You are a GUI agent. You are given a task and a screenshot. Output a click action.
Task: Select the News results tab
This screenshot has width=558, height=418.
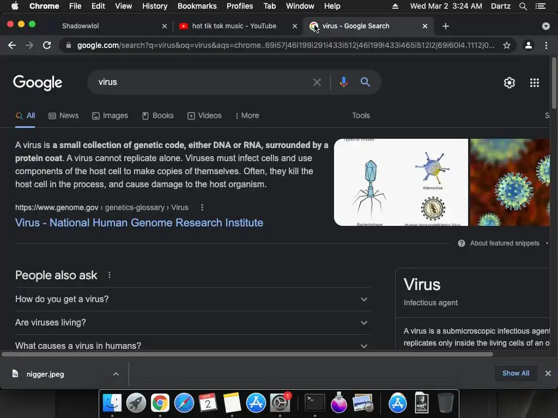pyautogui.click(x=64, y=115)
